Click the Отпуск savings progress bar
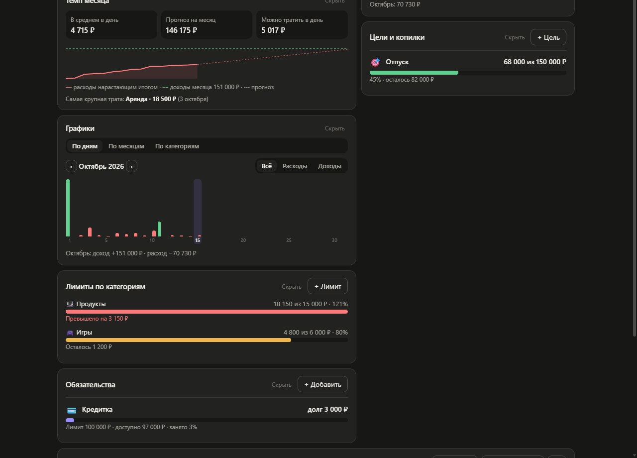The height and width of the screenshot is (458, 637). click(x=468, y=73)
